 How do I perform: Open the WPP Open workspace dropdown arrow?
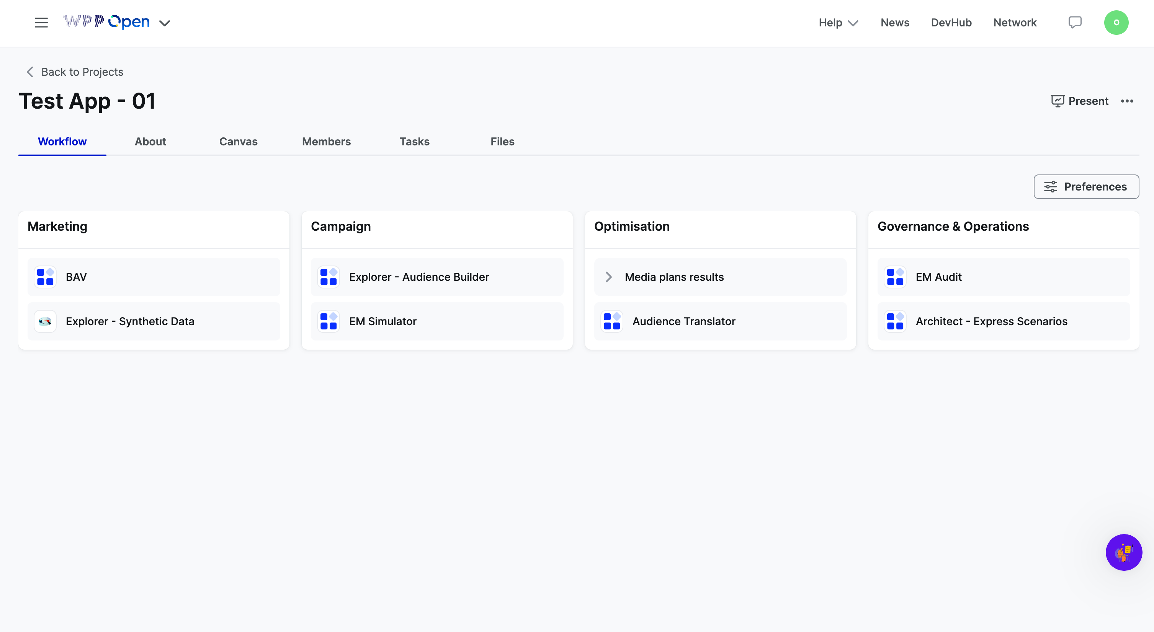click(164, 23)
